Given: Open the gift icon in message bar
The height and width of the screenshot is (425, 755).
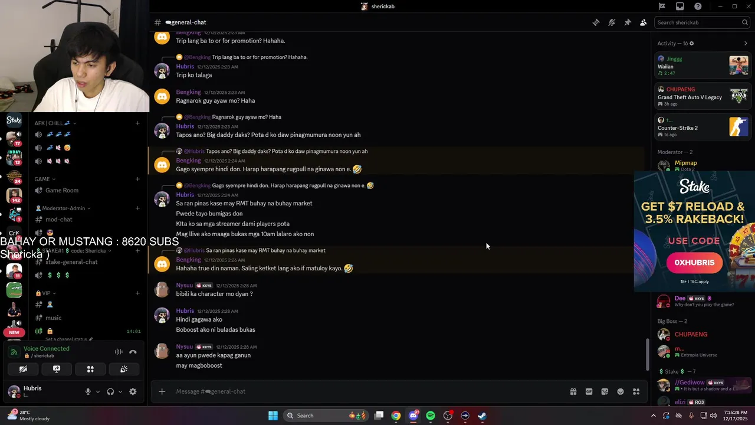Looking at the screenshot, I should pos(573,391).
